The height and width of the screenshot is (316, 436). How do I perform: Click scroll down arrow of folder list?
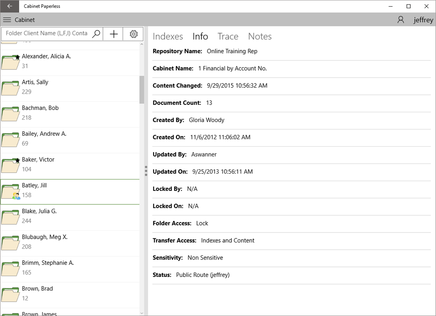pos(142,312)
